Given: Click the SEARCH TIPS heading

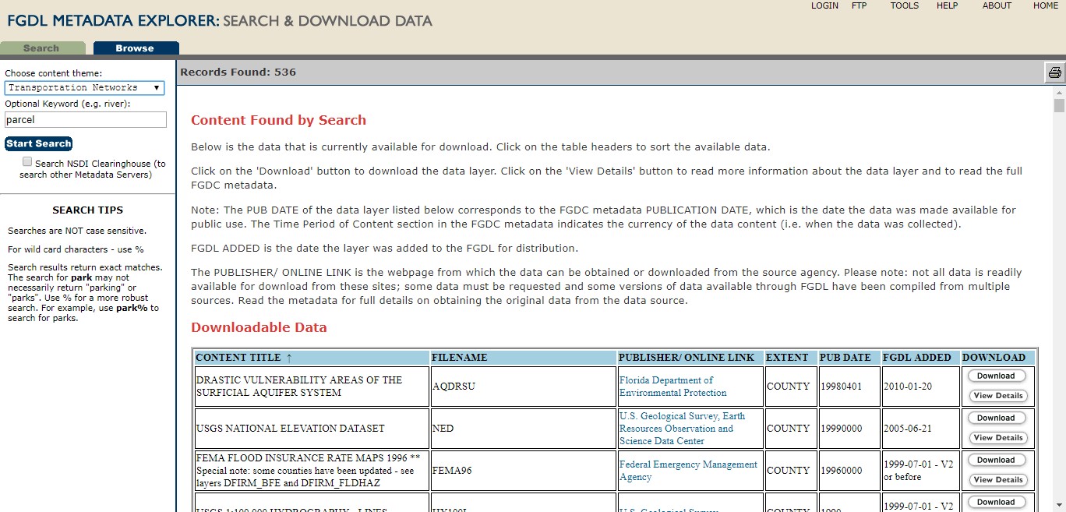Looking at the screenshot, I should click(88, 210).
